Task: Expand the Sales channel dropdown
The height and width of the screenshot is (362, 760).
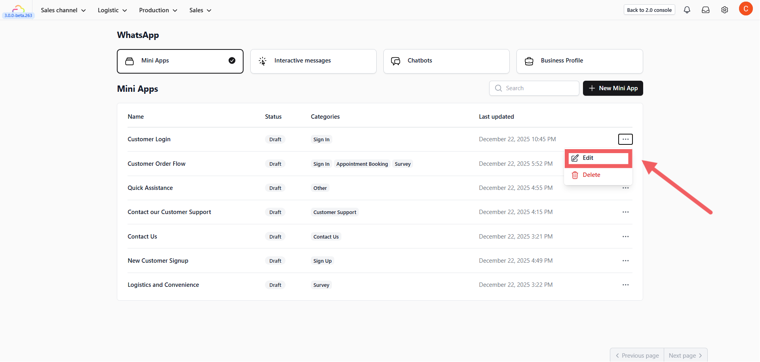Action: 63,10
